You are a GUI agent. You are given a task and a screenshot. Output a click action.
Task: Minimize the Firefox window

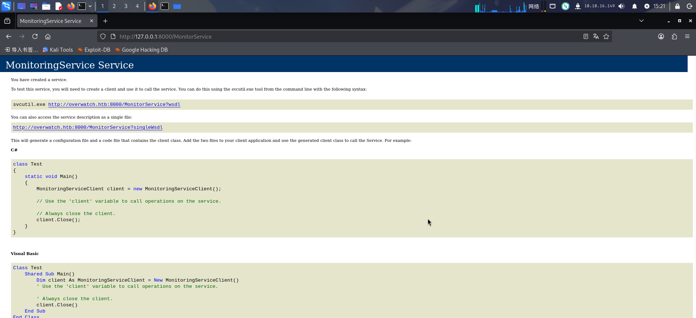(669, 21)
